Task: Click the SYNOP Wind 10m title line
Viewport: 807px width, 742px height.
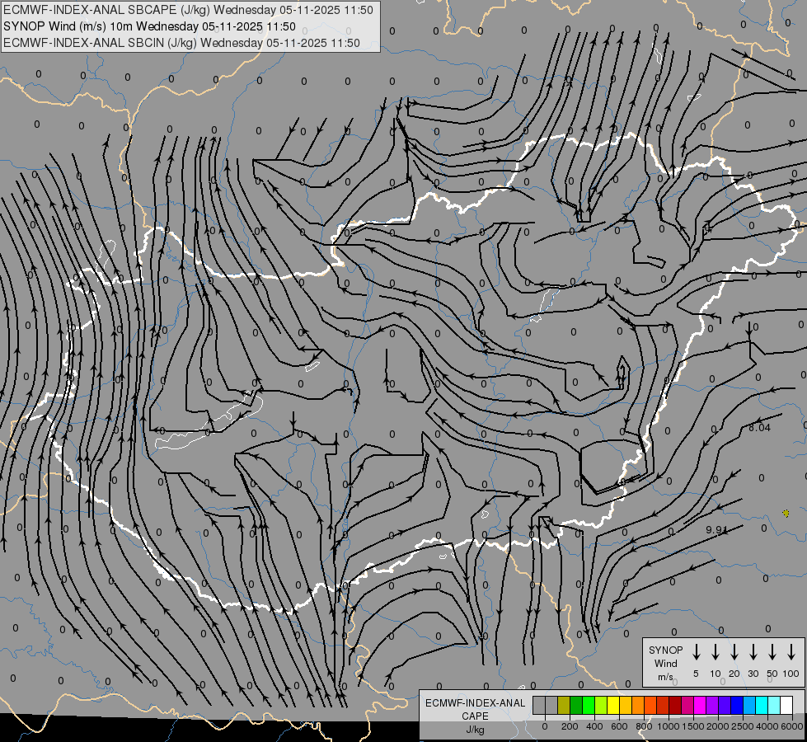Action: (149, 26)
